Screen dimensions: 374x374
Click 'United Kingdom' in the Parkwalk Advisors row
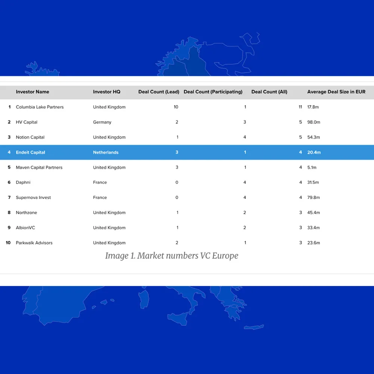(x=109, y=243)
